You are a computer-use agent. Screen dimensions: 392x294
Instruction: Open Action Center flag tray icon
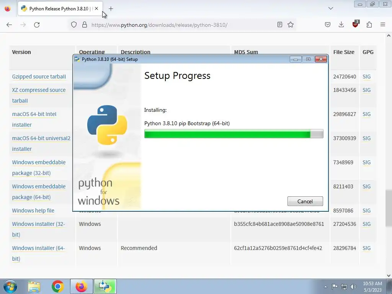pyautogui.click(x=335, y=286)
